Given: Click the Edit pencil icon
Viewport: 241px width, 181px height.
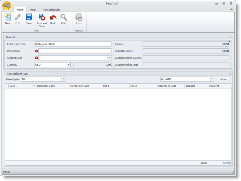Looking at the screenshot, I should 18,17.
